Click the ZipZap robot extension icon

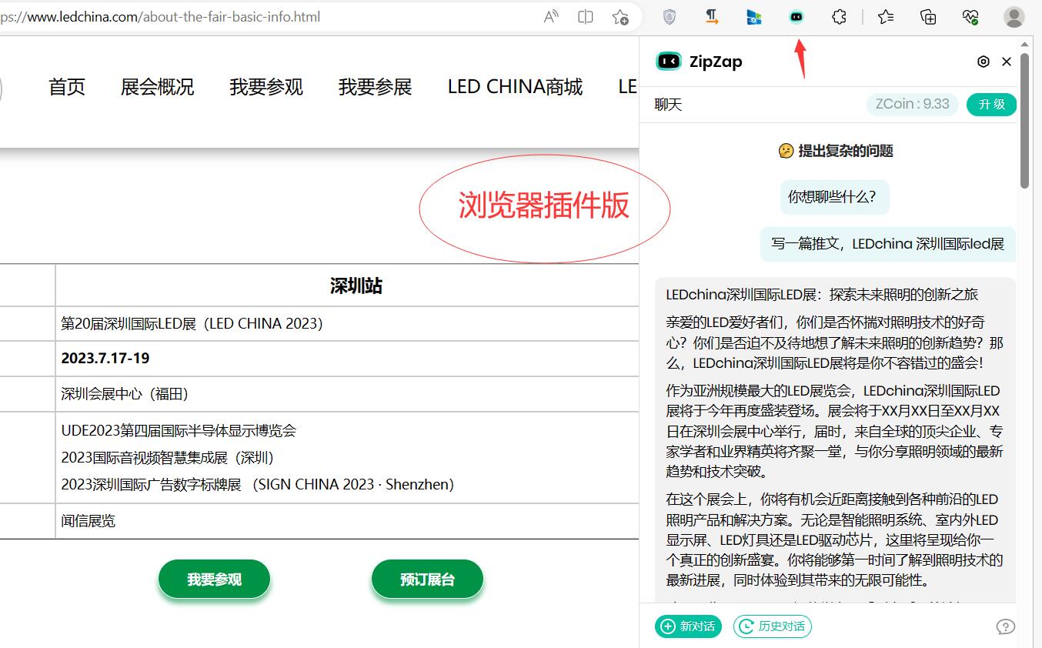pos(797,17)
